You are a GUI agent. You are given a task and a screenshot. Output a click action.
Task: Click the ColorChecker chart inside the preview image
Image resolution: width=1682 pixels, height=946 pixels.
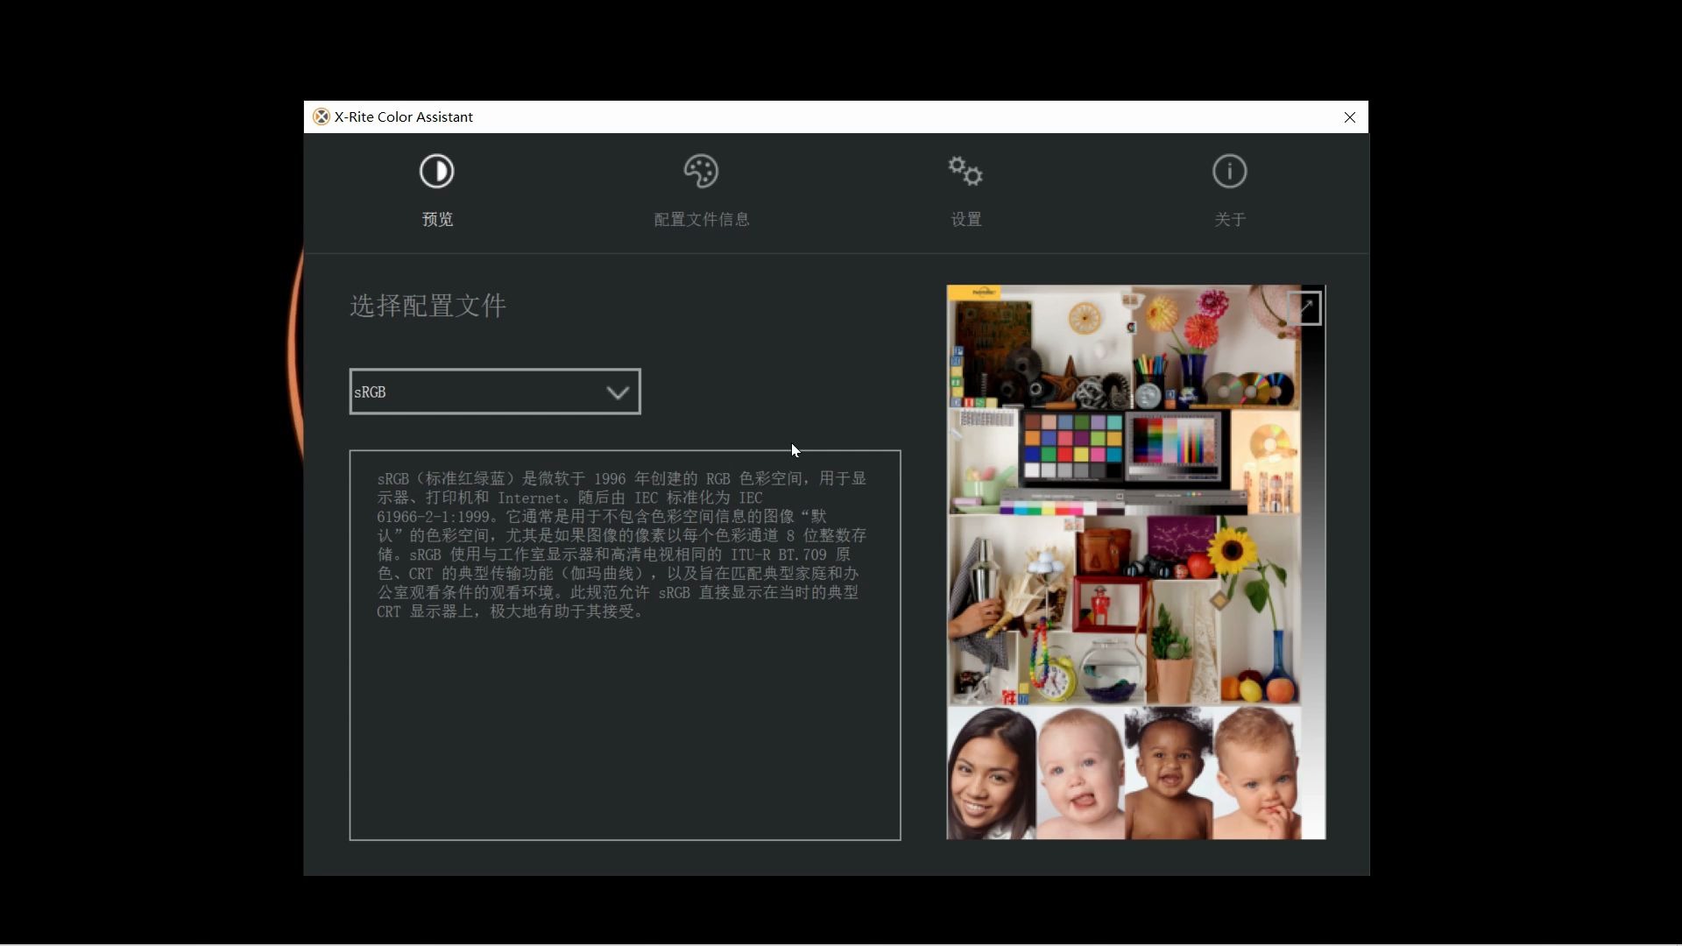(x=1071, y=442)
